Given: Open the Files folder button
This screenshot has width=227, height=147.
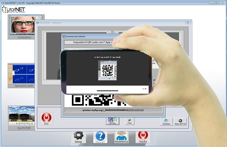Looking at the screenshot, I should point(130,121).
